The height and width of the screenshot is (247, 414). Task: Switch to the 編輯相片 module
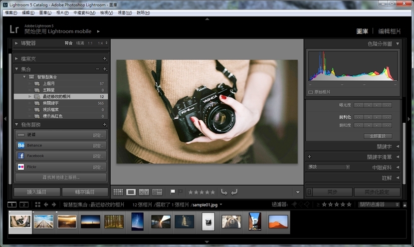click(x=390, y=31)
